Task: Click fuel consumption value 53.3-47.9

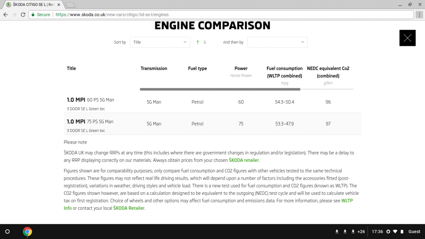Action: tap(284, 124)
